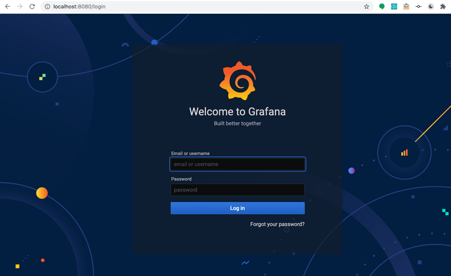Reload the login page
This screenshot has height=276, width=451.
point(32,7)
